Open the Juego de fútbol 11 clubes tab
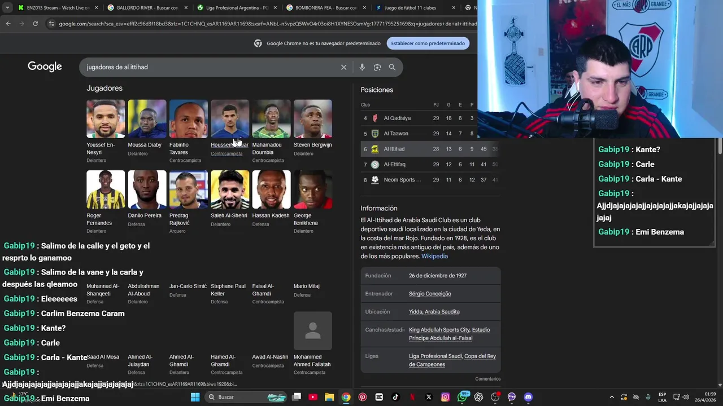This screenshot has width=723, height=406. pyautogui.click(x=411, y=8)
